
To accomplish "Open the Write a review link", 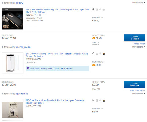I will (x=139, y=44).
